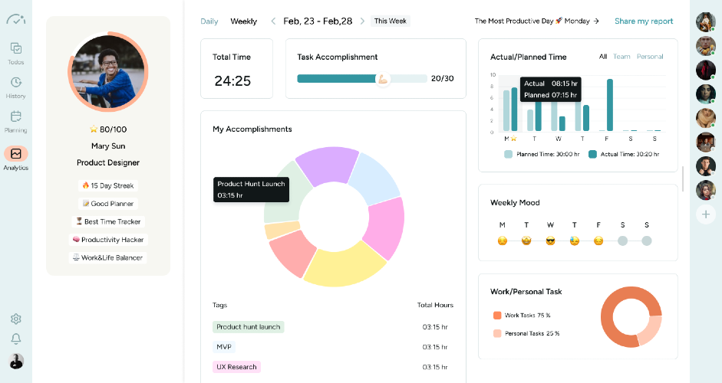
Task: Click Share my report link
Action: [643, 21]
